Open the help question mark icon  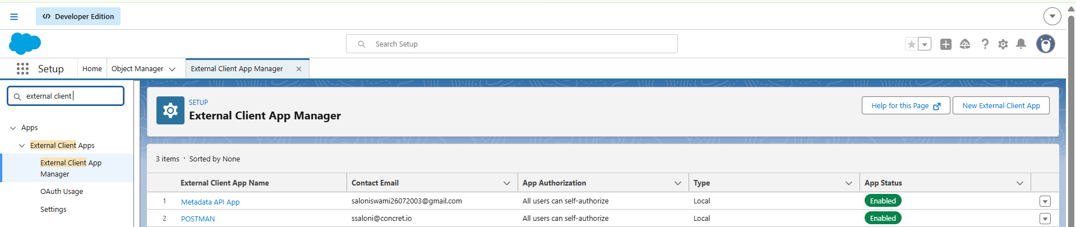(x=985, y=44)
